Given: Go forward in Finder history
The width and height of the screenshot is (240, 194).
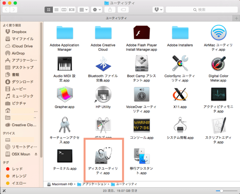Looking at the screenshot, I should point(14,10).
